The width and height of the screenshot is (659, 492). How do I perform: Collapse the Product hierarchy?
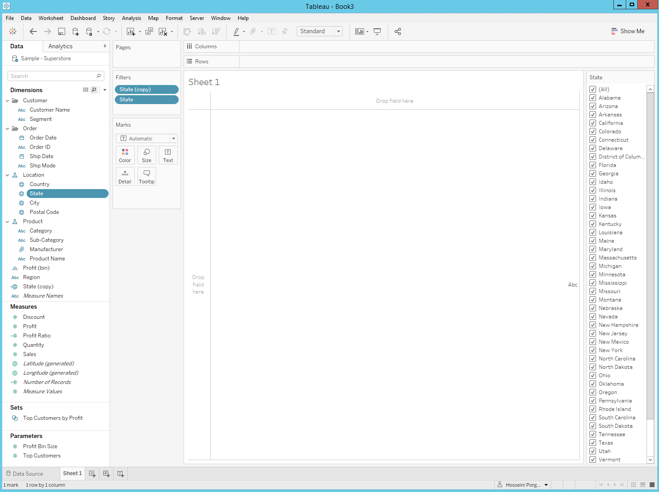[7, 221]
